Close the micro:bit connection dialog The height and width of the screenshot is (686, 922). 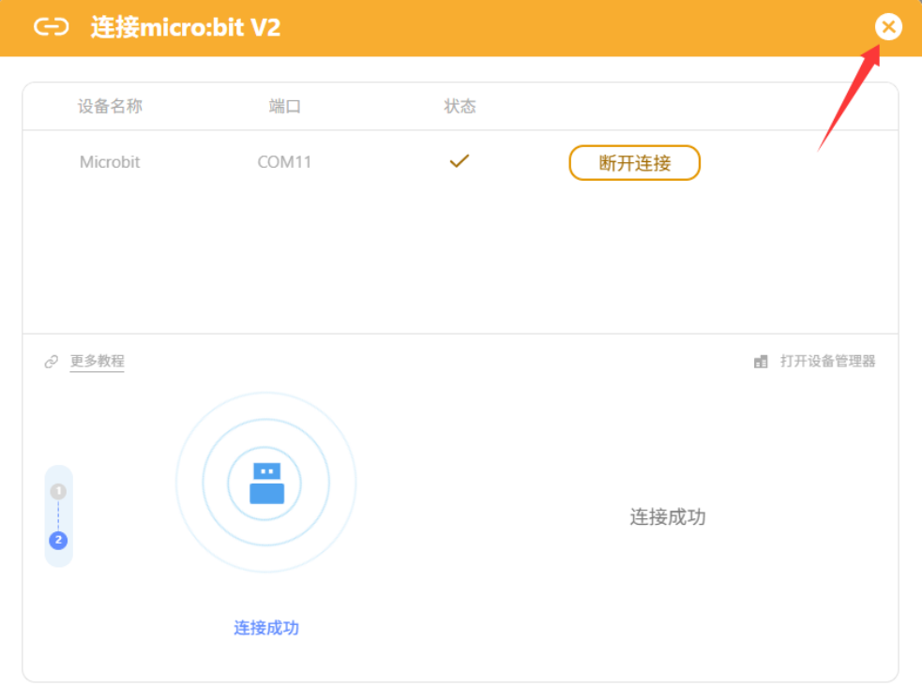click(888, 27)
